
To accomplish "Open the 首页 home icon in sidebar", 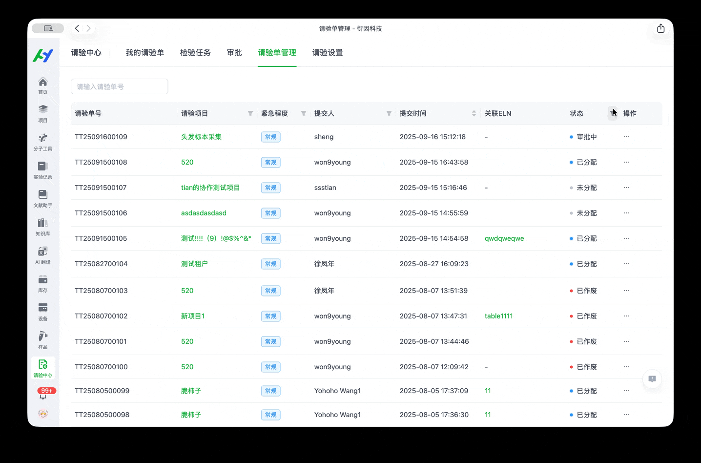I will (43, 85).
